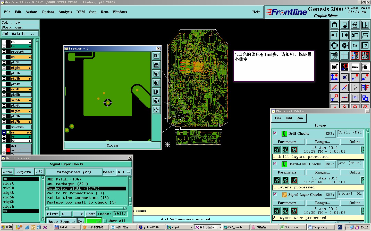Open Total Commander from the taskbar
This screenshot has height=231, width=371.
(67, 227)
